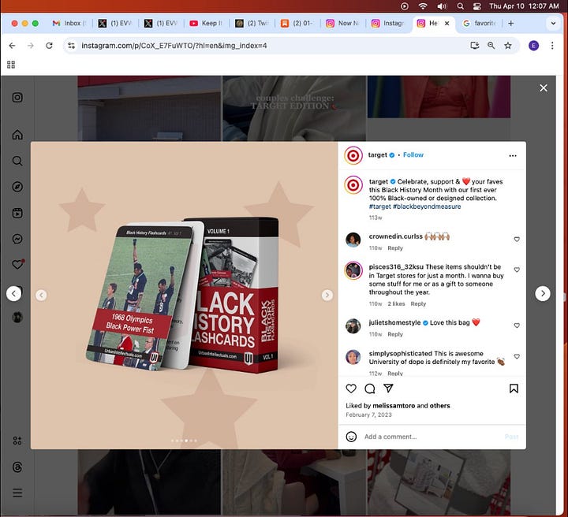Viewport: 568px width, 517px height.
Task: Open the Search icon in sidebar
Action: (17, 161)
